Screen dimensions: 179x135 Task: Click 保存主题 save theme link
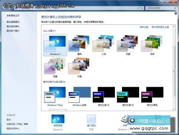point(144,27)
